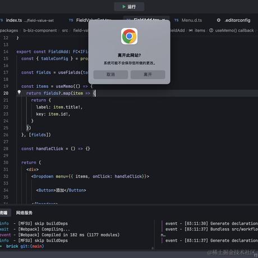Click 'useMemo' on line 19
Image resolution: width=258 pixels, height=258 pixels.
click(64, 86)
